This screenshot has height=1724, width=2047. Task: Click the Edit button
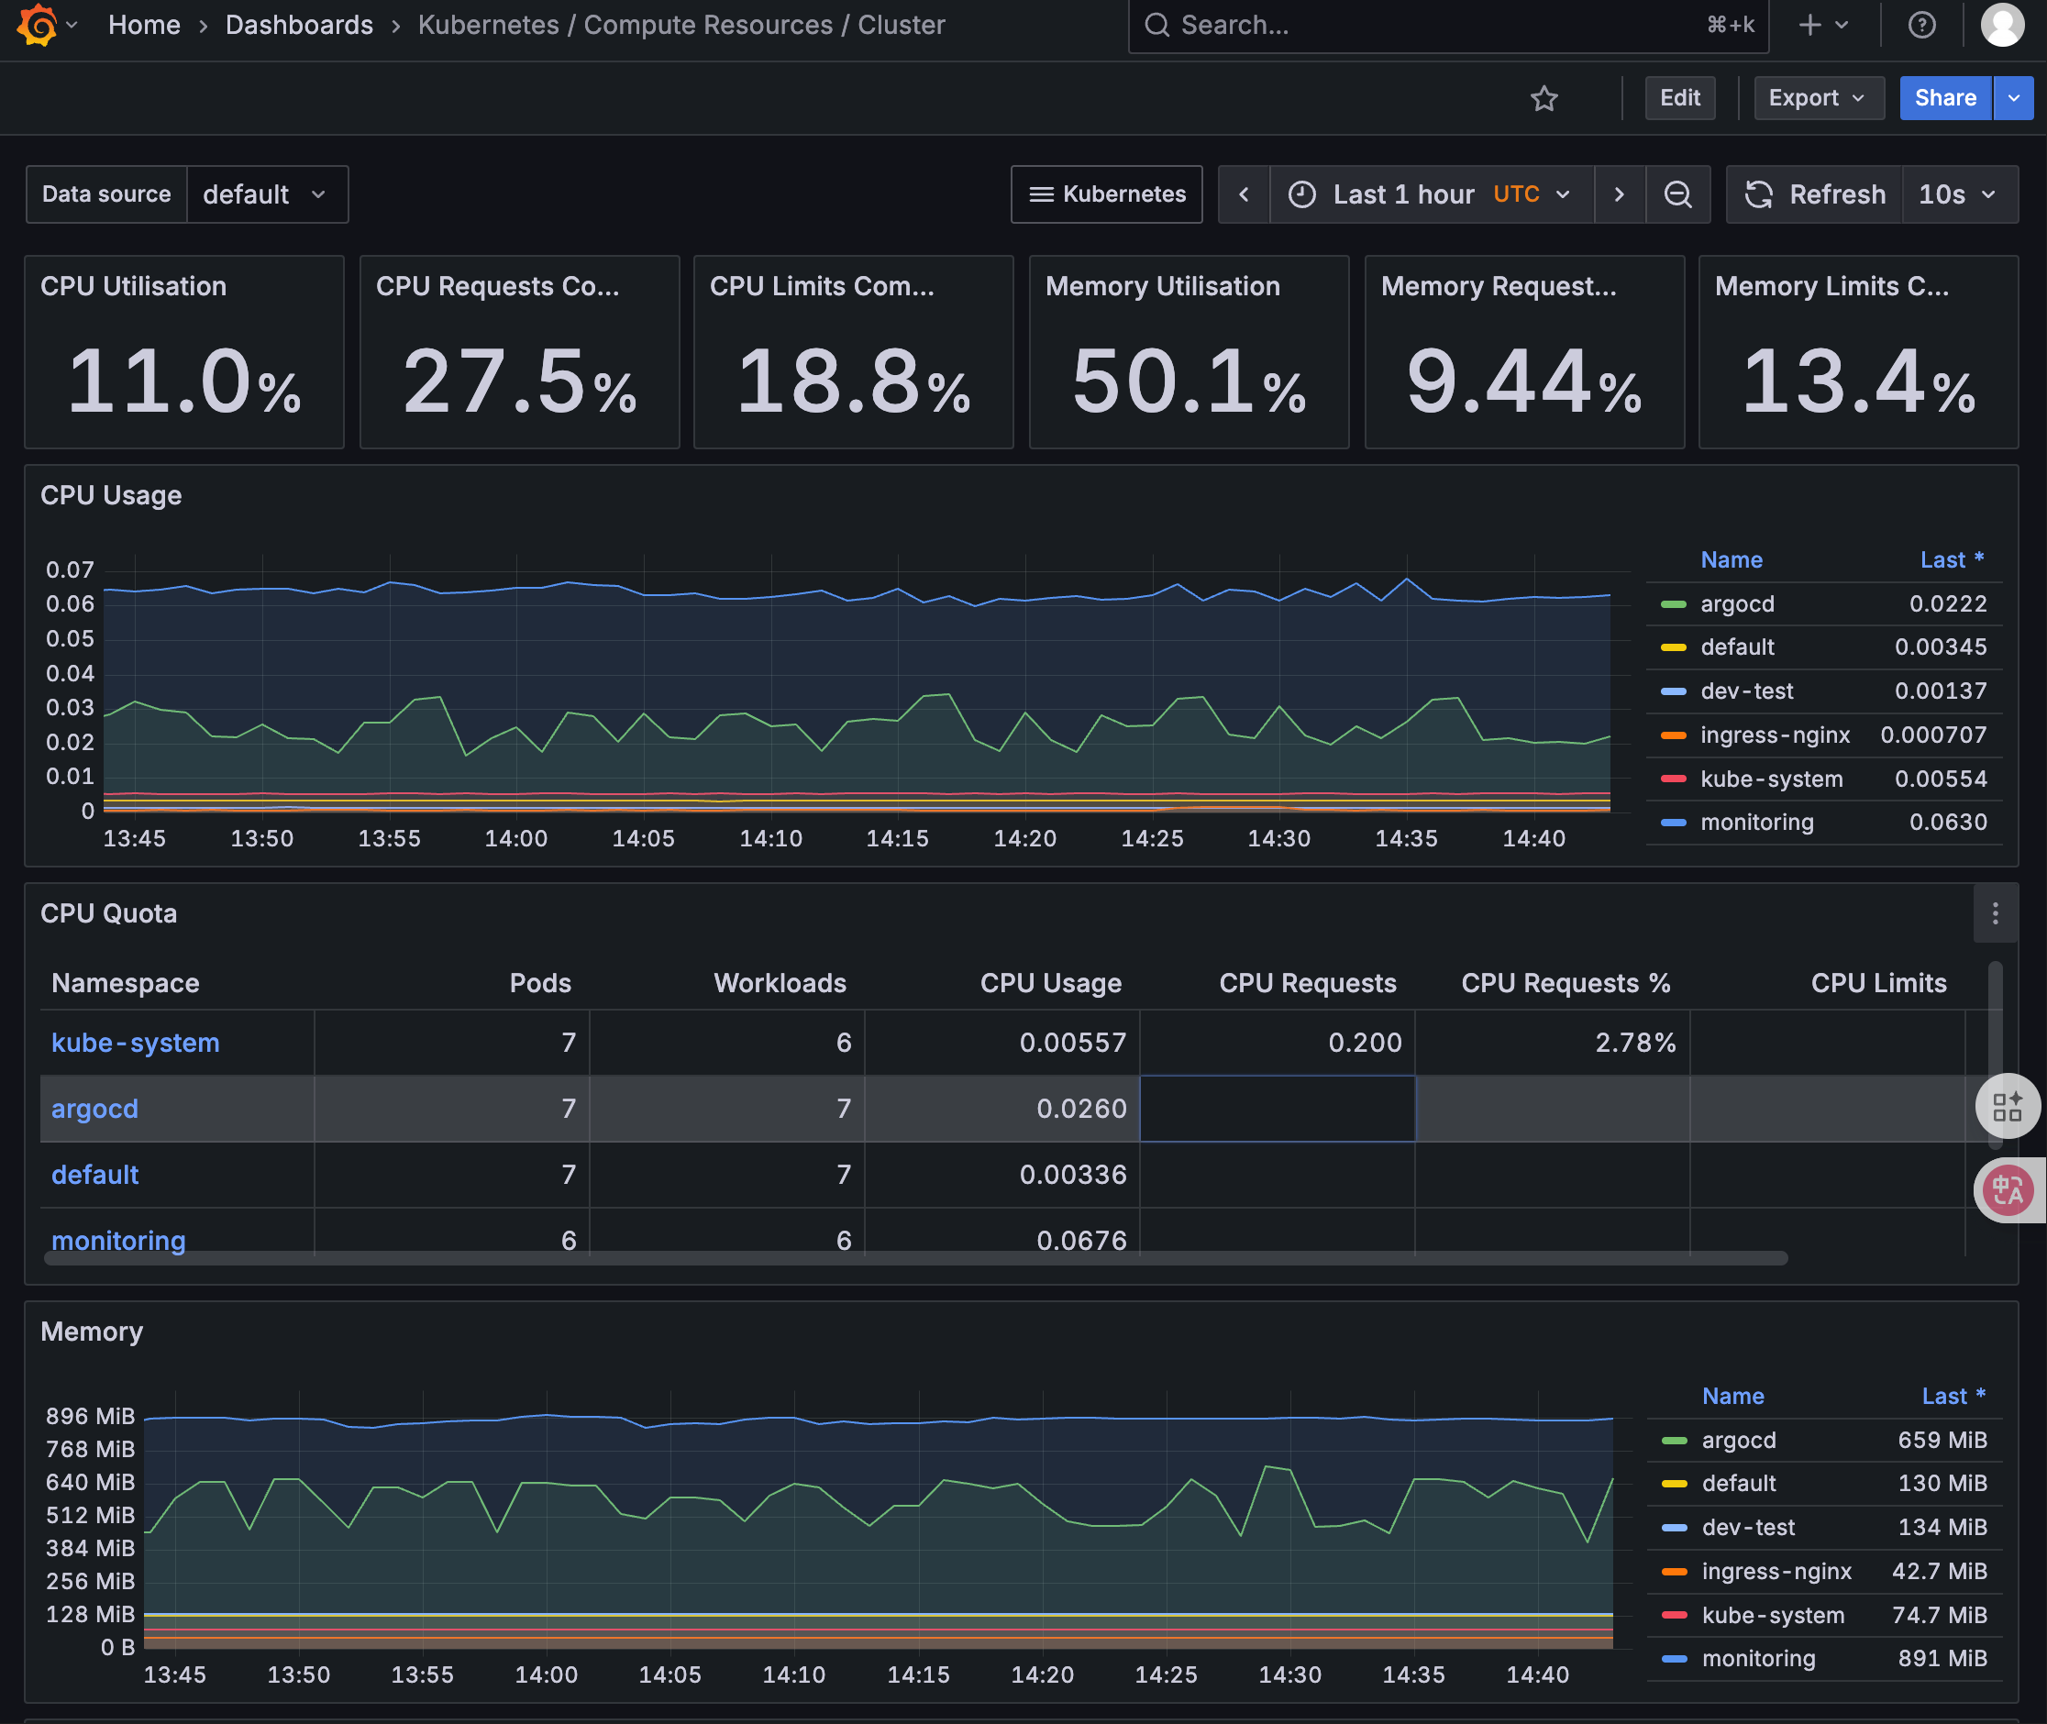click(x=1678, y=99)
